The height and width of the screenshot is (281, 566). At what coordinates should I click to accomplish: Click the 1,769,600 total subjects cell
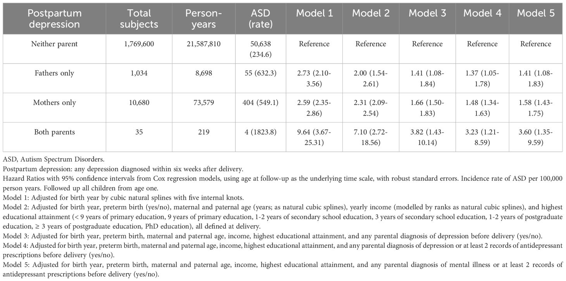click(x=139, y=44)
